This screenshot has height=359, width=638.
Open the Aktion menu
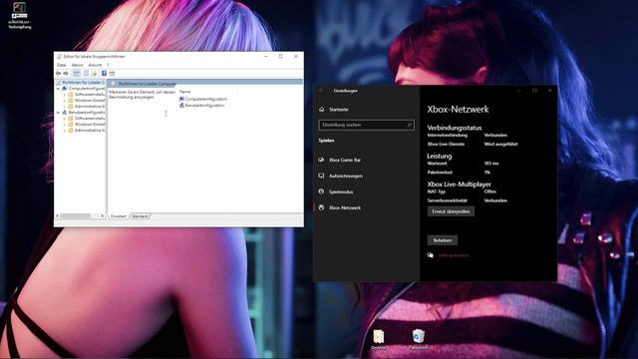pos(78,65)
